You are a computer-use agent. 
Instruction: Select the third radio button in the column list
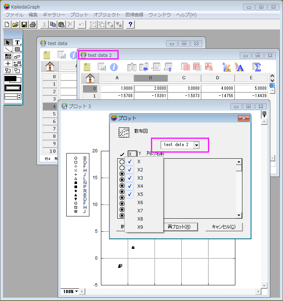(122, 174)
